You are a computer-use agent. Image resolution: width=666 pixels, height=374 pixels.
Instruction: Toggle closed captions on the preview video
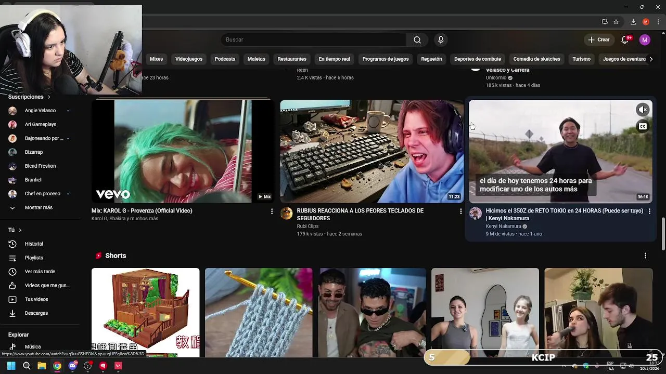pos(643,126)
